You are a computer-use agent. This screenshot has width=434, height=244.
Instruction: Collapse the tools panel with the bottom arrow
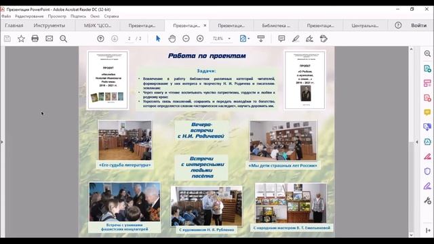(428, 230)
